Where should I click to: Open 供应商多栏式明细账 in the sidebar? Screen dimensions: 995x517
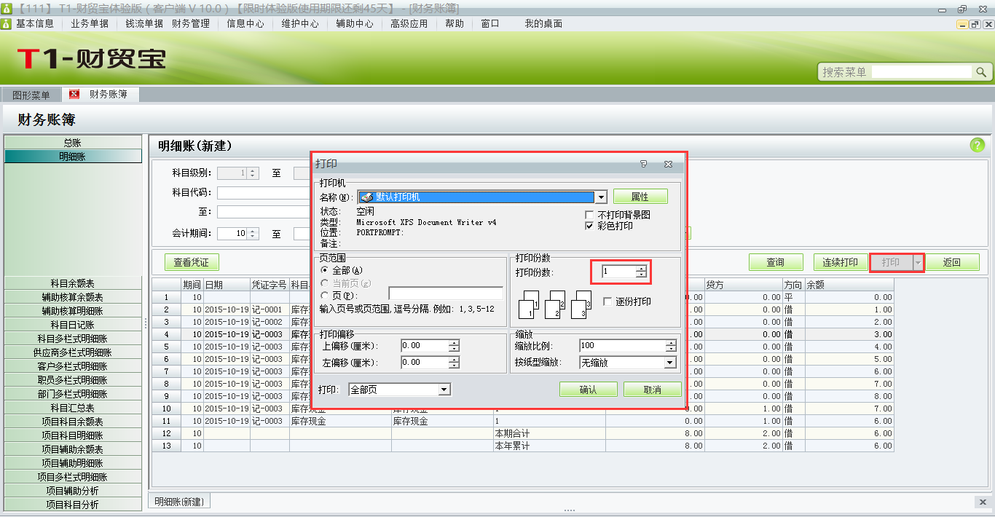pos(73,352)
